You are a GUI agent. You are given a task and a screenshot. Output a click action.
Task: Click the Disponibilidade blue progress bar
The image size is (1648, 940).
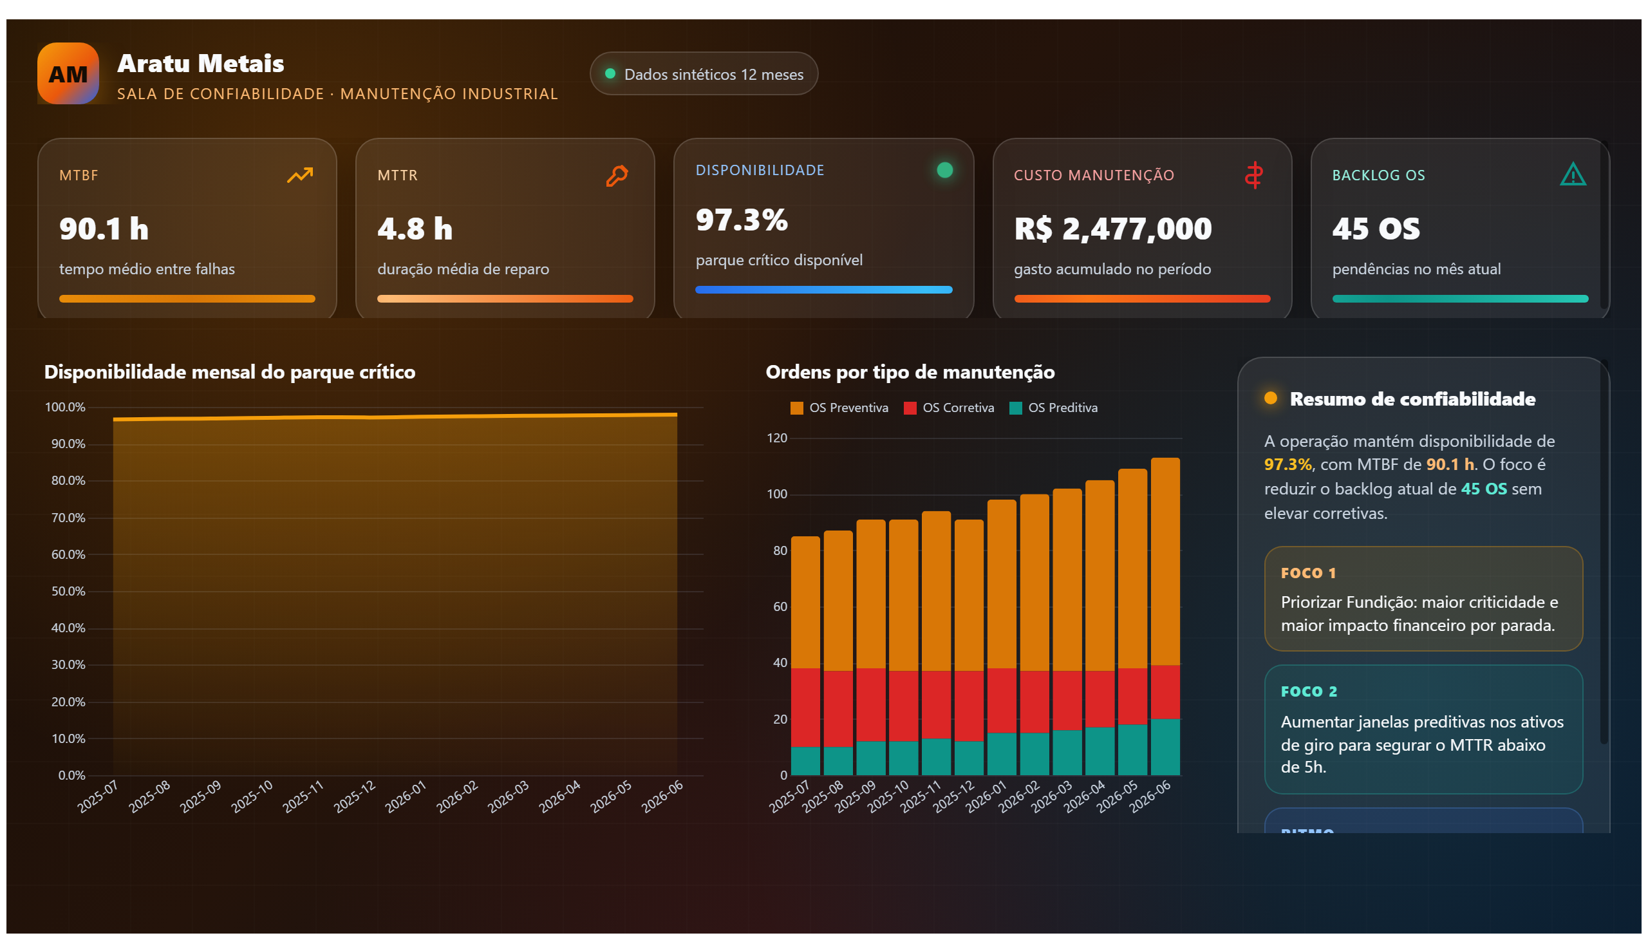click(823, 290)
